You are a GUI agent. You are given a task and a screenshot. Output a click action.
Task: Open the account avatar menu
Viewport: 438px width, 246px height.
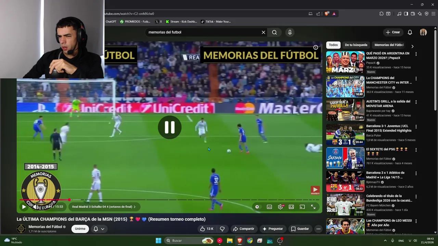click(423, 32)
